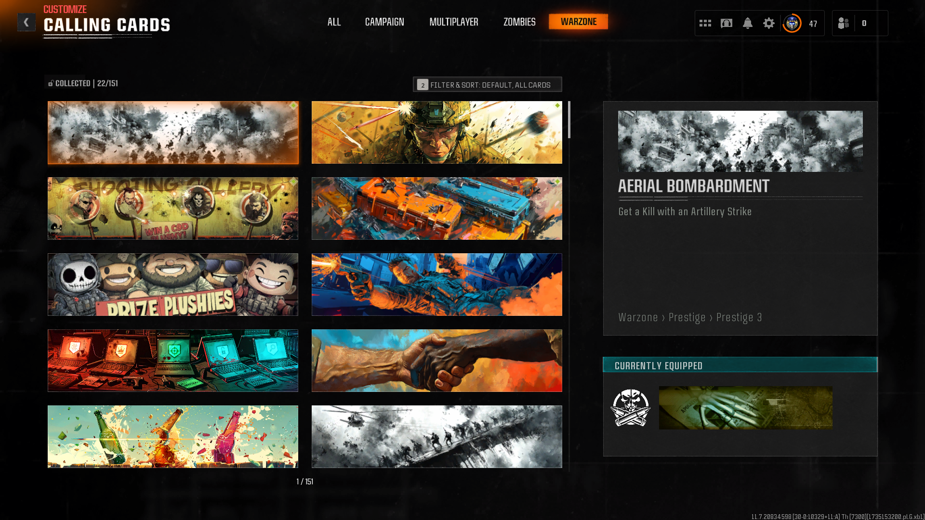Select the handshake calling card
This screenshot has height=520, width=925.
[x=437, y=361]
